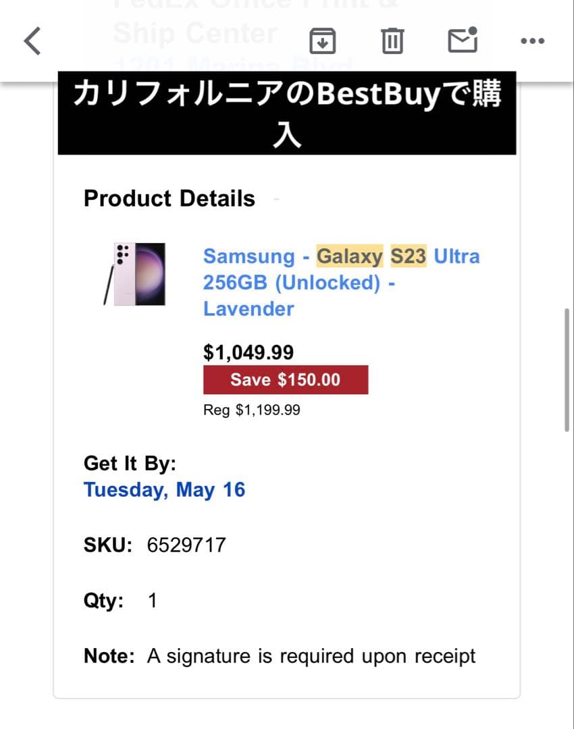574x729 pixels.
Task: Tap the Product Details heading
Action: (169, 198)
